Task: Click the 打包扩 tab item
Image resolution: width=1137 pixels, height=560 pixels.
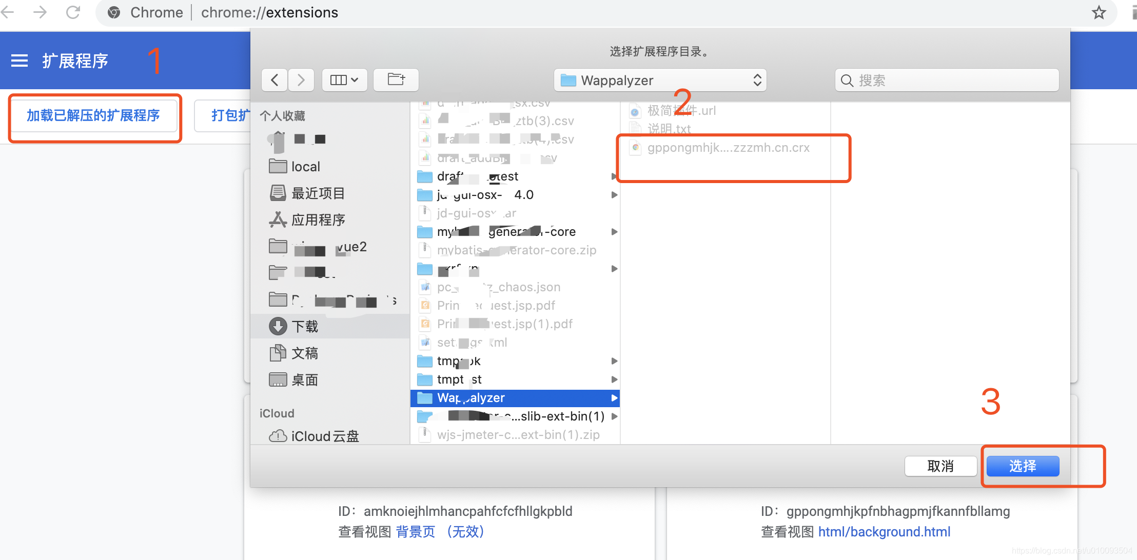Action: point(224,114)
